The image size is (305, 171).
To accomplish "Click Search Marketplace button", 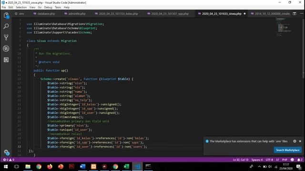I will pyautogui.click(x=288, y=150).
